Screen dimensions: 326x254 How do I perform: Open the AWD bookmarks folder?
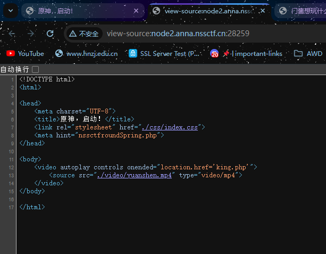click(308, 54)
